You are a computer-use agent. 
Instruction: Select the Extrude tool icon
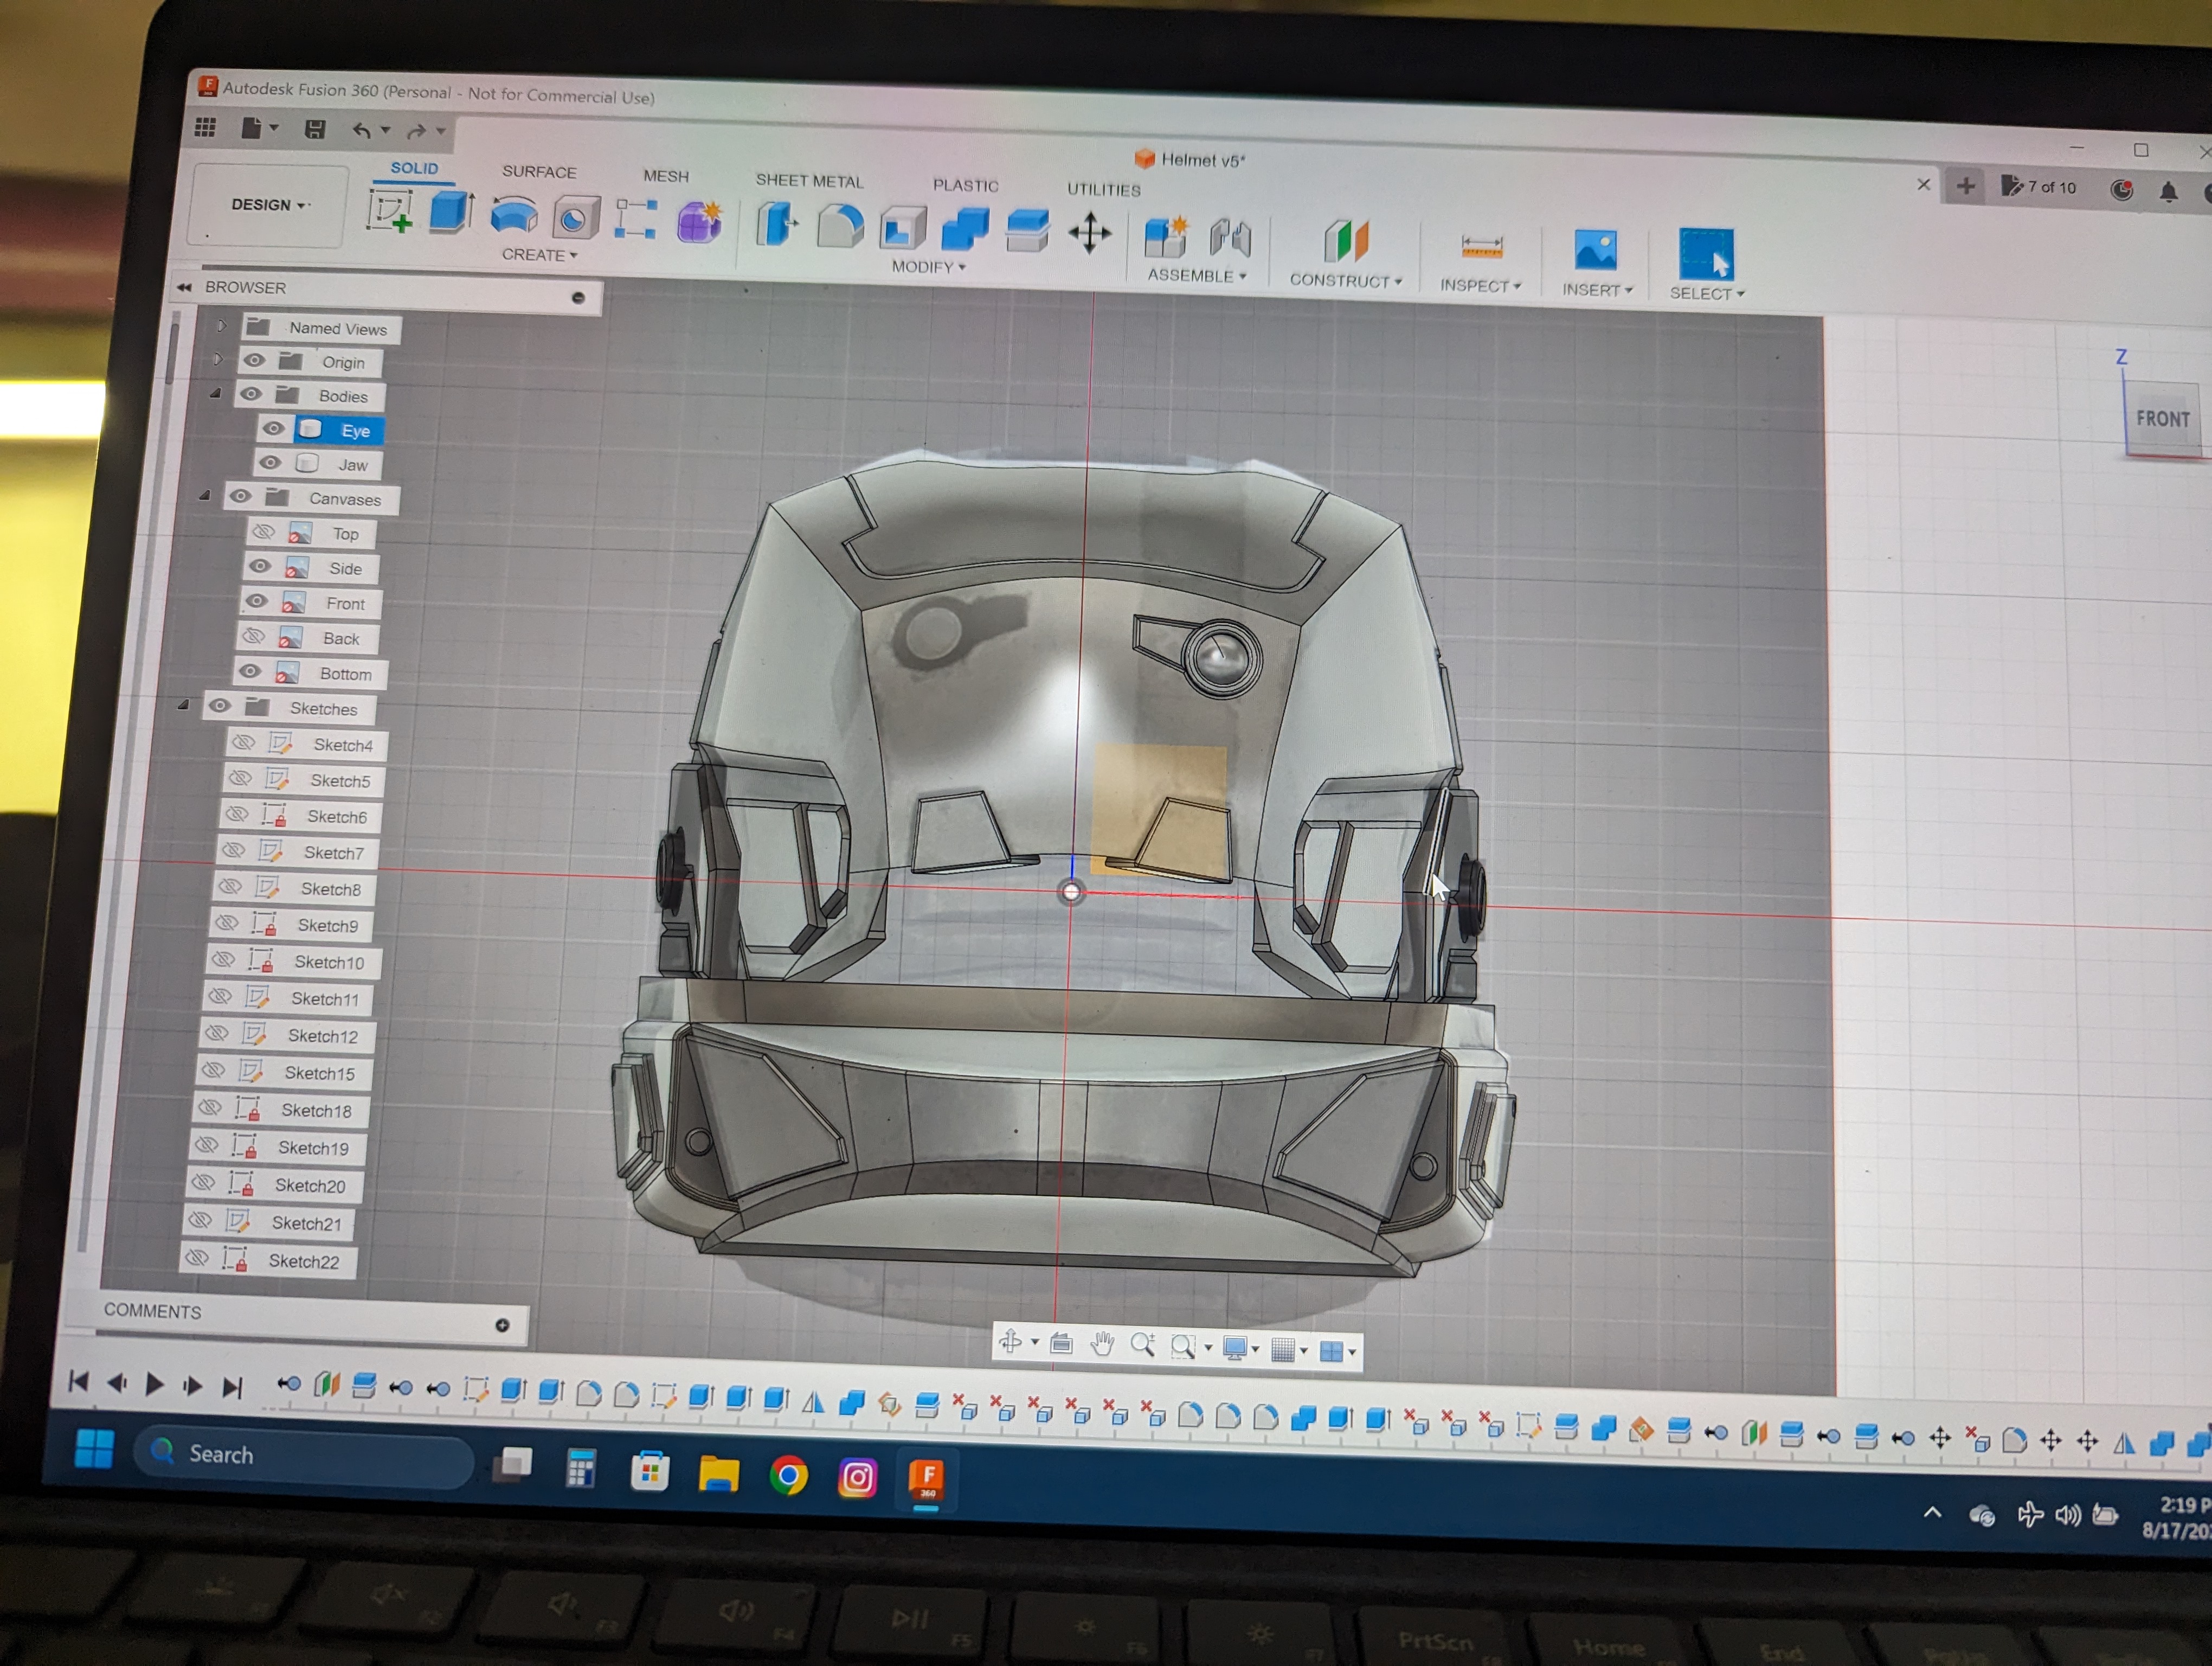(x=451, y=213)
